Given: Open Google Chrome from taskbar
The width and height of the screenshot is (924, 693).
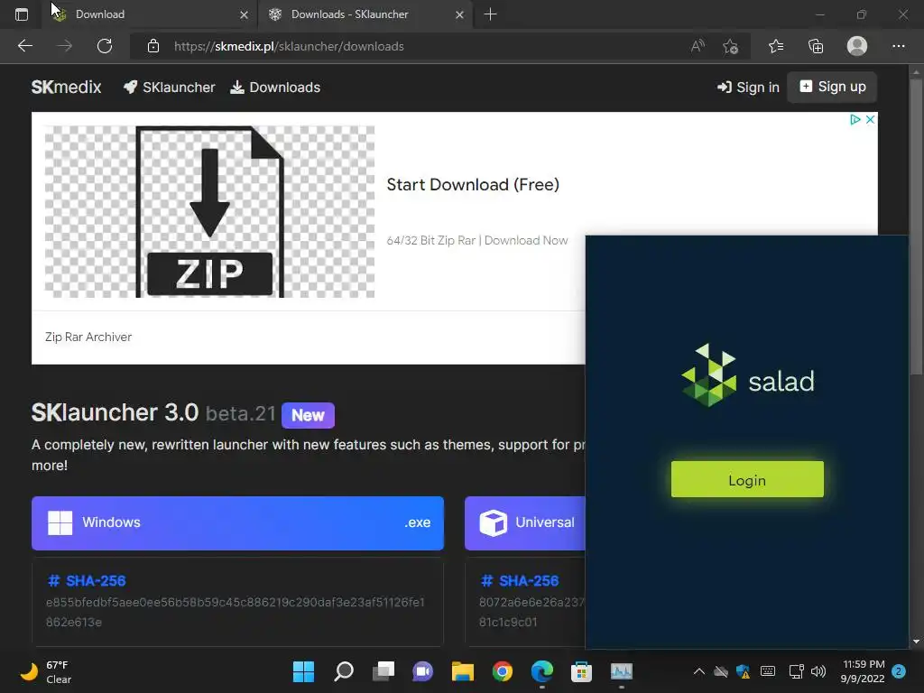Looking at the screenshot, I should point(503,671).
